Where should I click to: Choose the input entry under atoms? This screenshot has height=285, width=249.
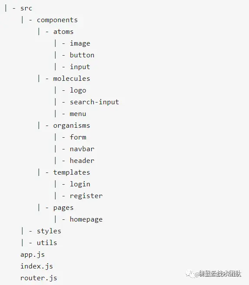[x=80, y=67]
